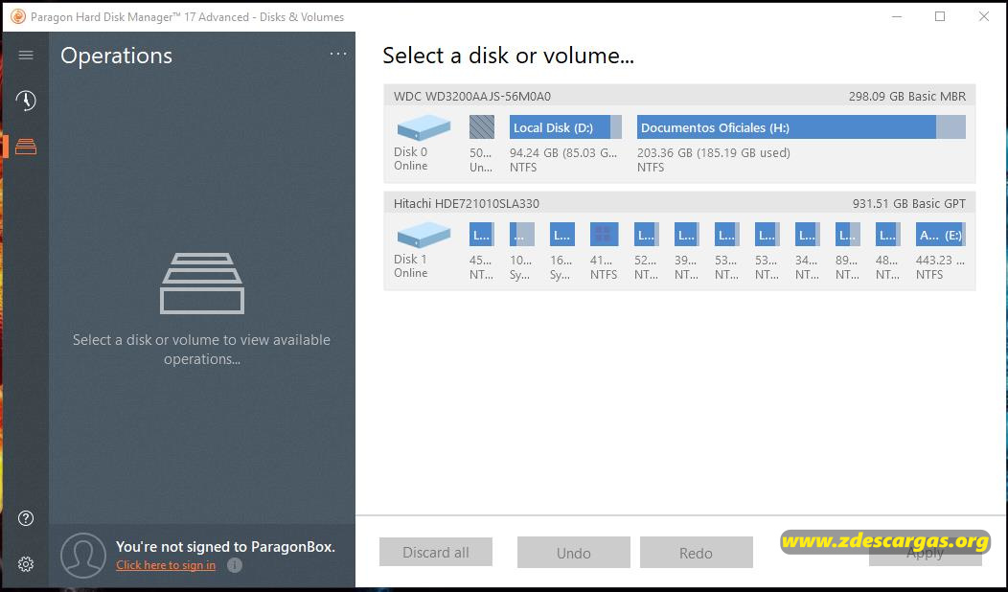
Task: Click the Operations panel heading
Action: 116,56
